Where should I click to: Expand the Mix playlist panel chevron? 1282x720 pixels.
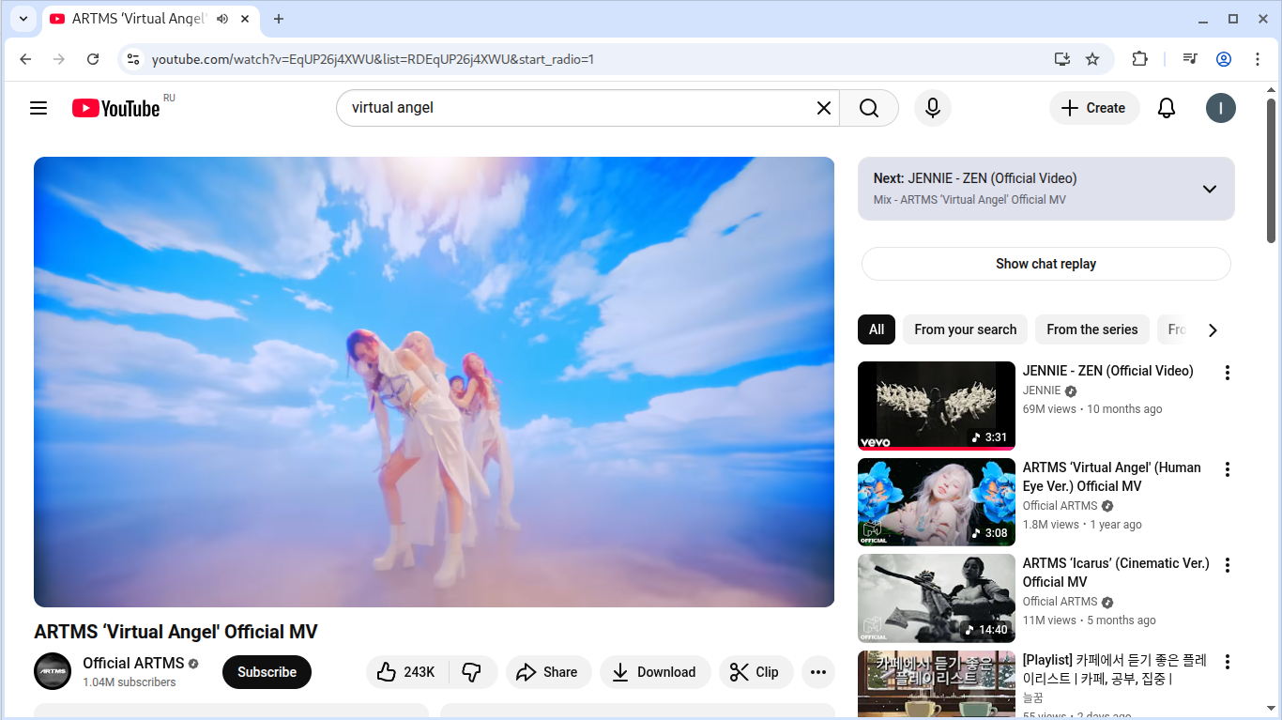(x=1210, y=189)
